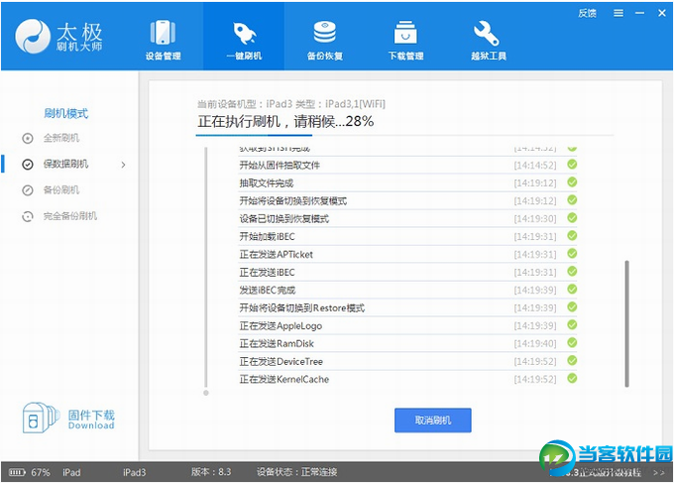Select log row 正在发送KernelCache
The width and height of the screenshot is (674, 483).
click(x=407, y=379)
